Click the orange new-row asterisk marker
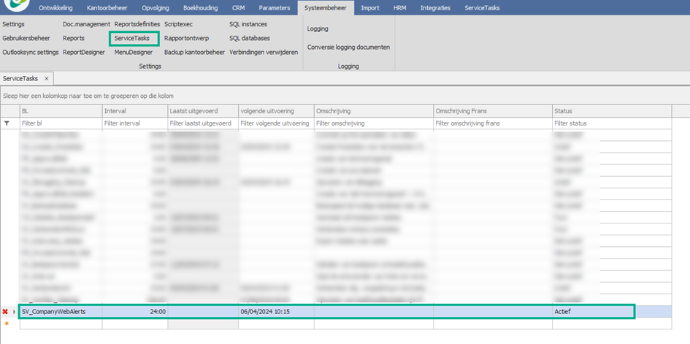690x344 pixels. 7,324
